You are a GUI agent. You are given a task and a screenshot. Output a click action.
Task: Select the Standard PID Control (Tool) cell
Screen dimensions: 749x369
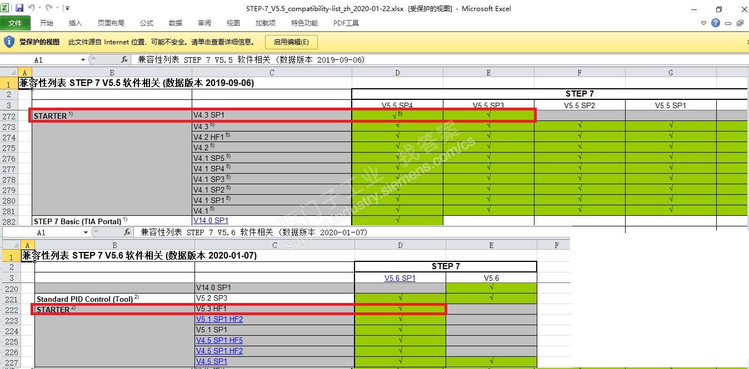(x=114, y=299)
